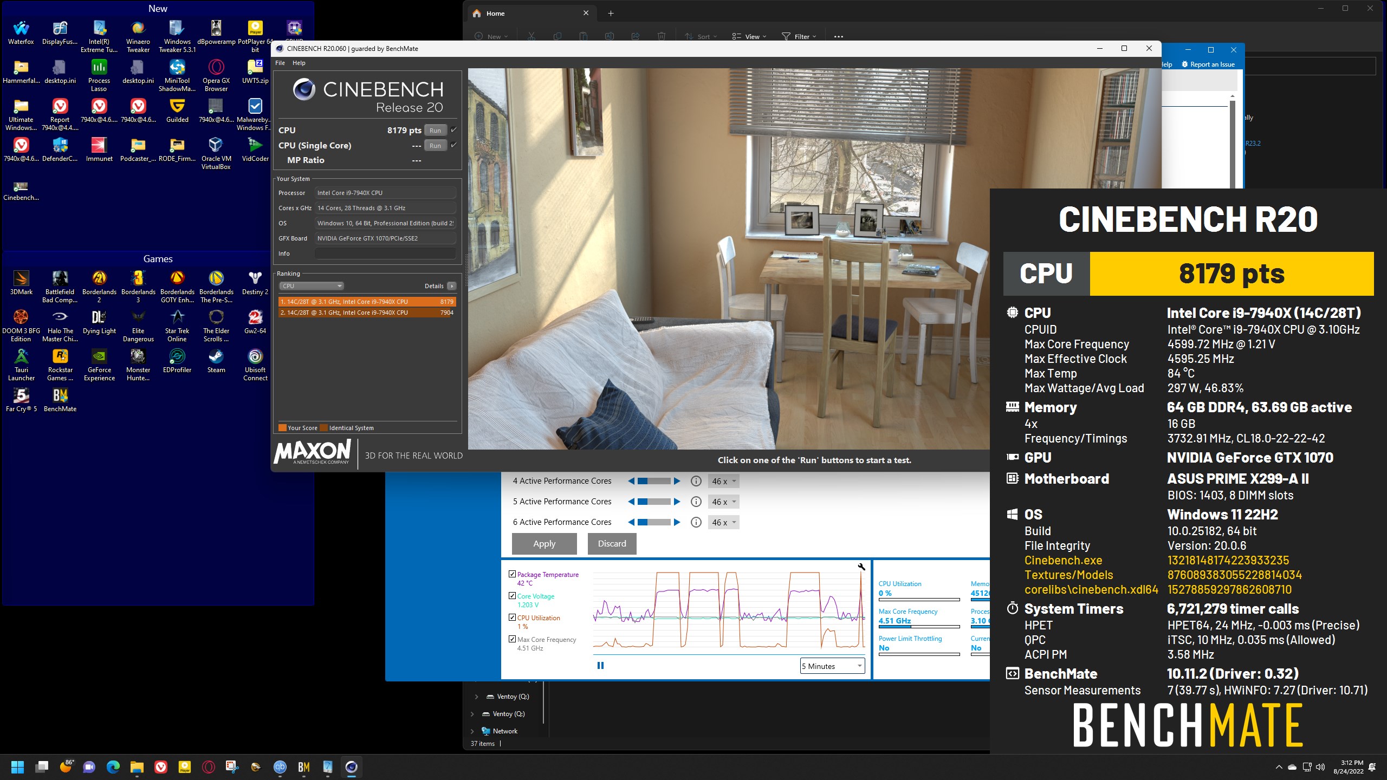Viewport: 1387px width, 780px height.
Task: Select the 3DMark icon in Games
Action: tap(21, 283)
